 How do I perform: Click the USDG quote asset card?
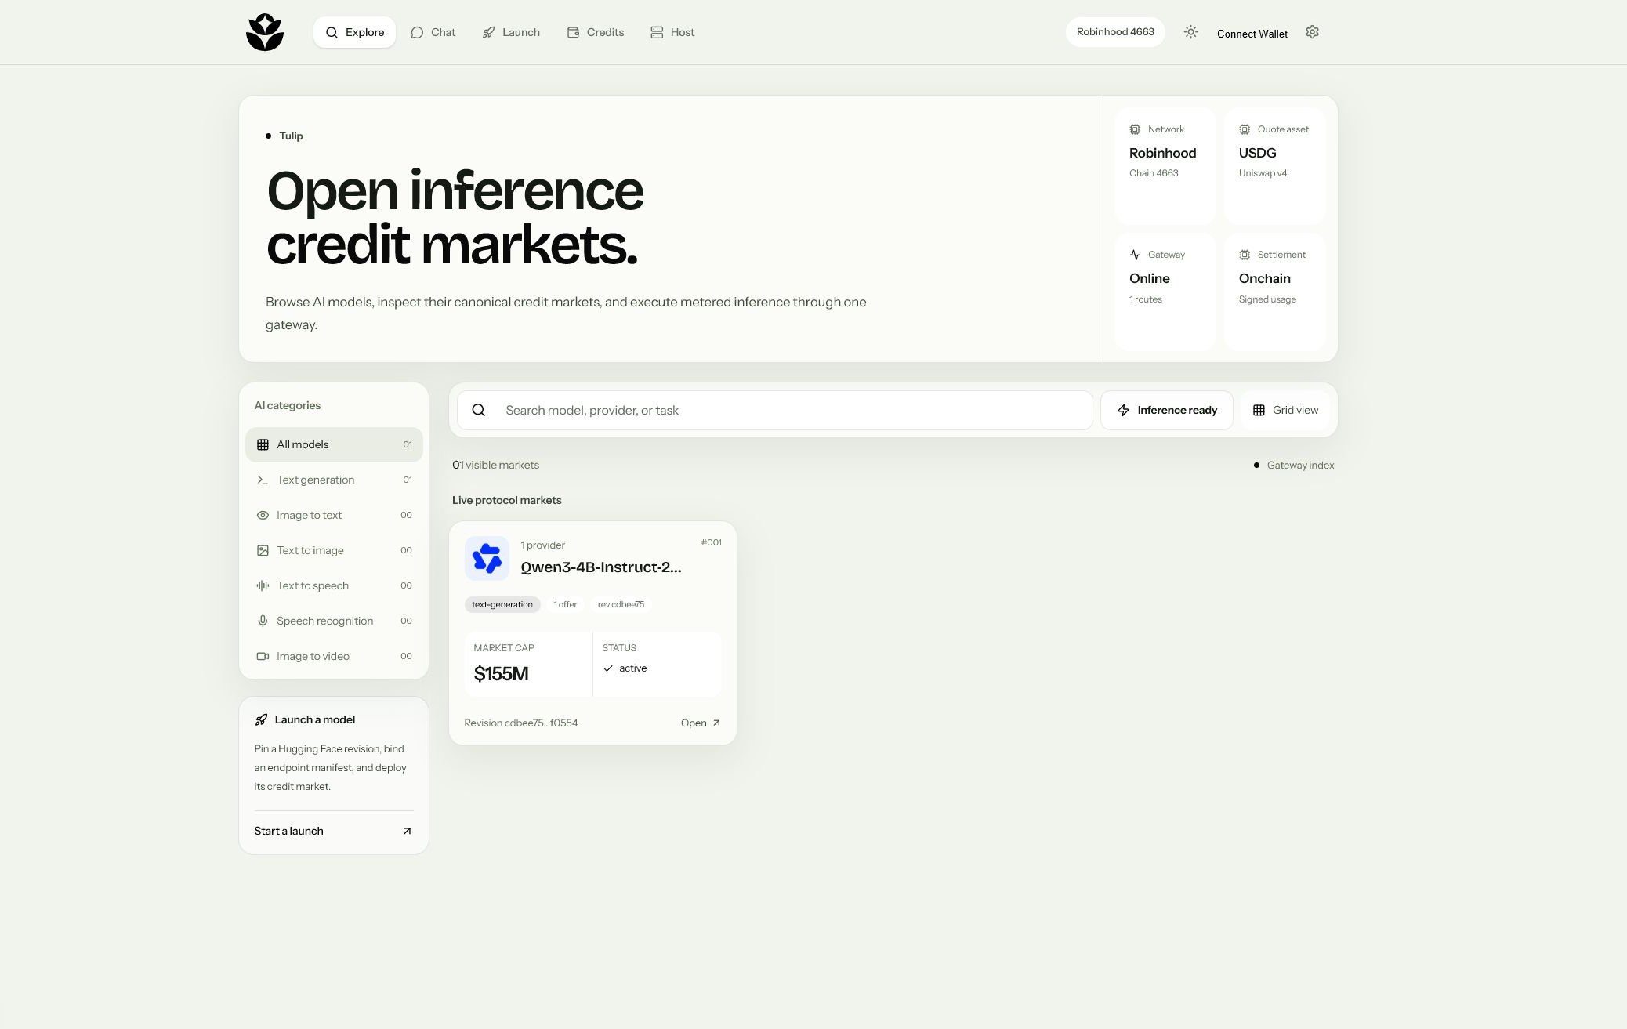1274,166
